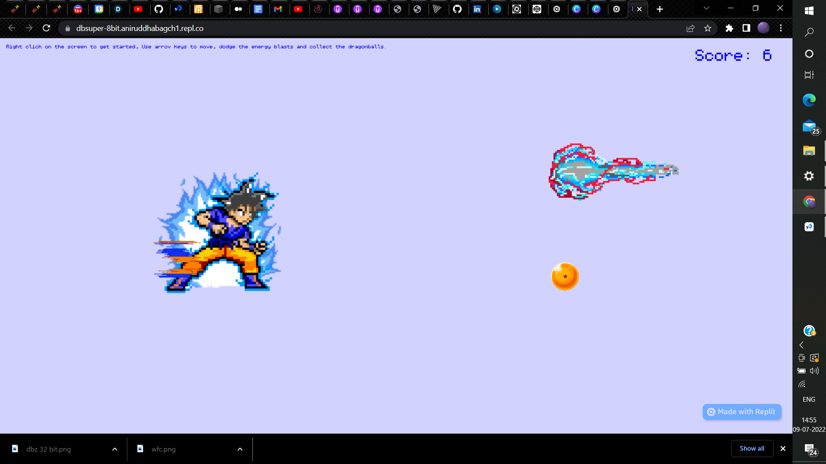The height and width of the screenshot is (464, 826).
Task: Open Microsoft Edge from the taskbar
Action: 809,100
